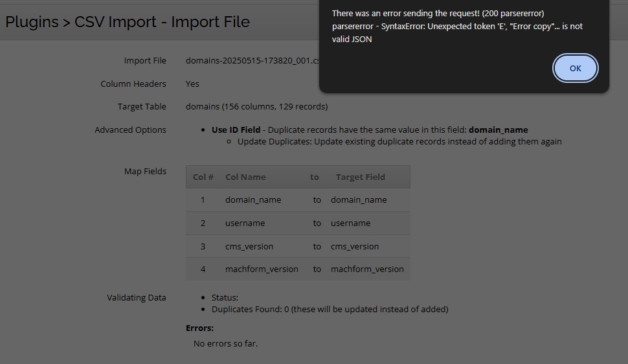Click the 'domains (156 columns, 129 records)' text
The width and height of the screenshot is (628, 364).
pos(256,106)
